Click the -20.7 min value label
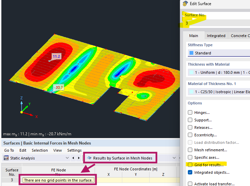This screenshot has height=186, width=250. 58,87
